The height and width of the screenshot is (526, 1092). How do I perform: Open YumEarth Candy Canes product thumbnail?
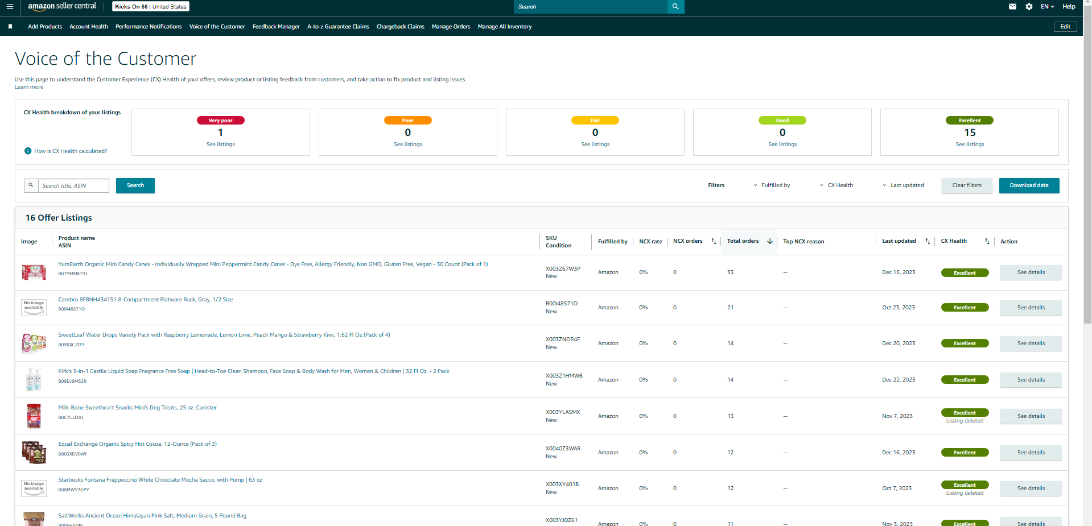[x=34, y=272]
